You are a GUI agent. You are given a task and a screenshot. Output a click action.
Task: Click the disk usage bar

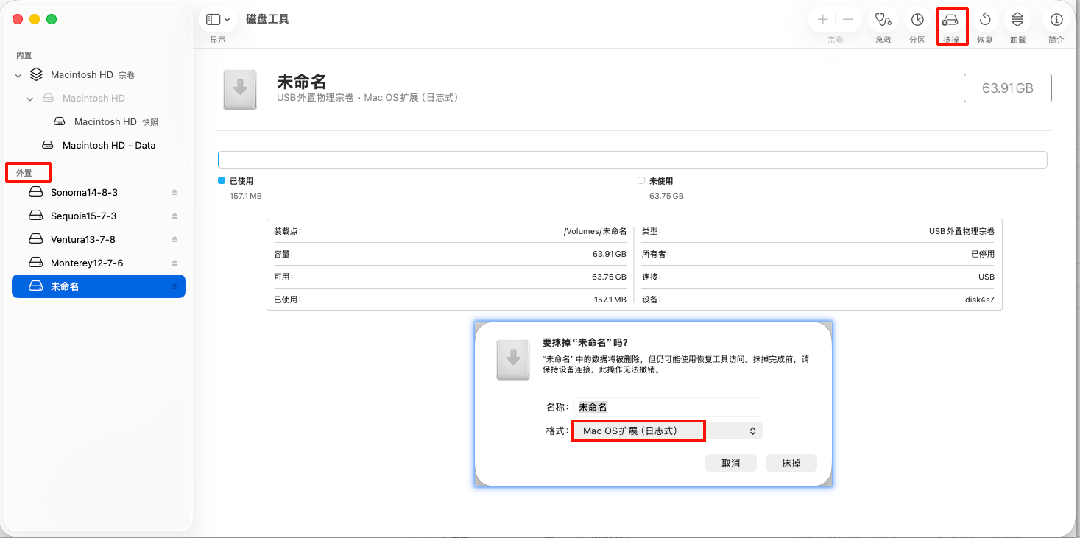[632, 160]
